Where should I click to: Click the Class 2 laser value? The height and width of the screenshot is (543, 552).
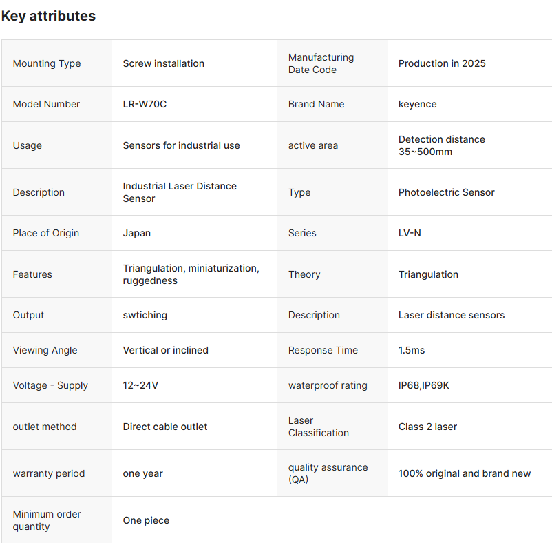click(427, 427)
